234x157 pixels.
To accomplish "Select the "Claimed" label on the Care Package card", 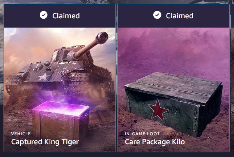I will pos(180,16).
